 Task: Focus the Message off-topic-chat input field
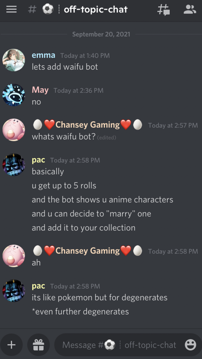click(119, 345)
